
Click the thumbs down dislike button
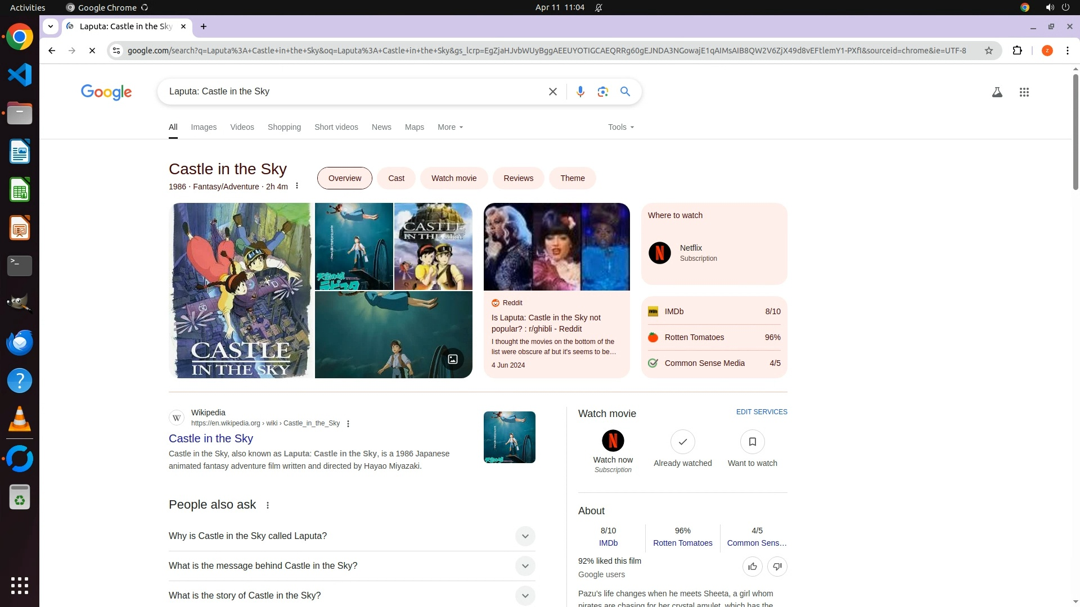pyautogui.click(x=777, y=567)
